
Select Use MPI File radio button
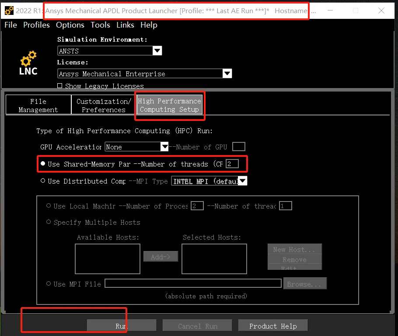49,283
